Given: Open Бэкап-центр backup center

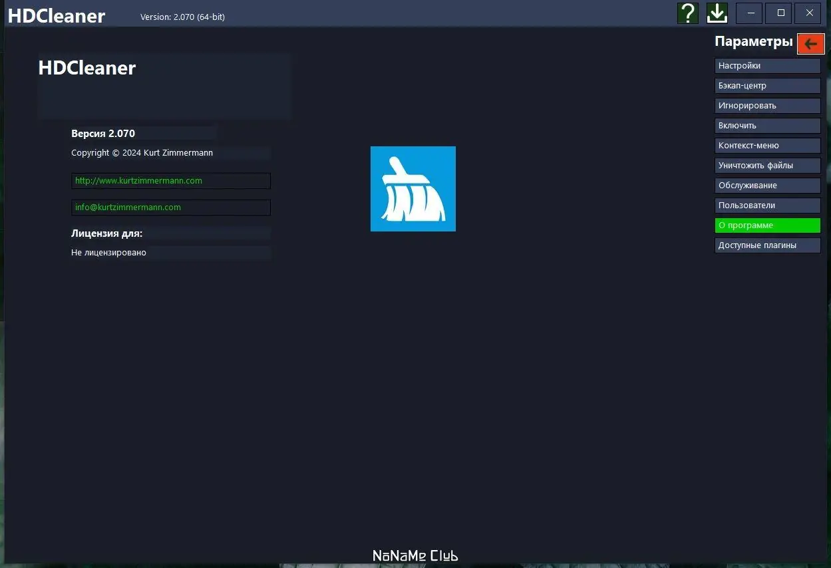Looking at the screenshot, I should pyautogui.click(x=768, y=86).
